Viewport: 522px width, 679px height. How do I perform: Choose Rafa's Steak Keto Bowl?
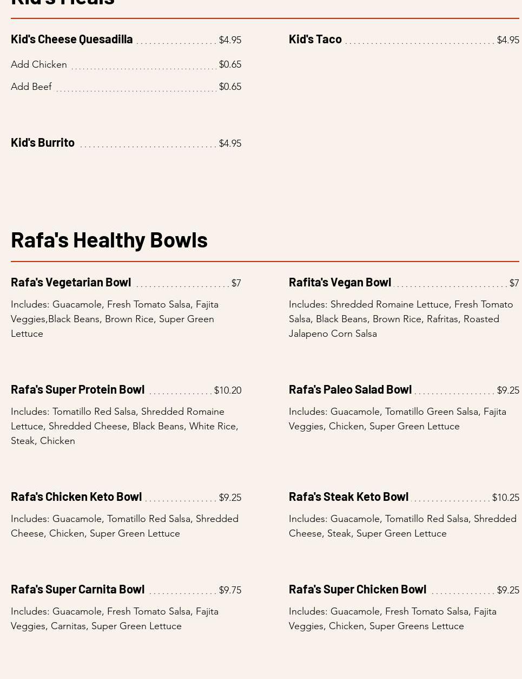pos(348,497)
